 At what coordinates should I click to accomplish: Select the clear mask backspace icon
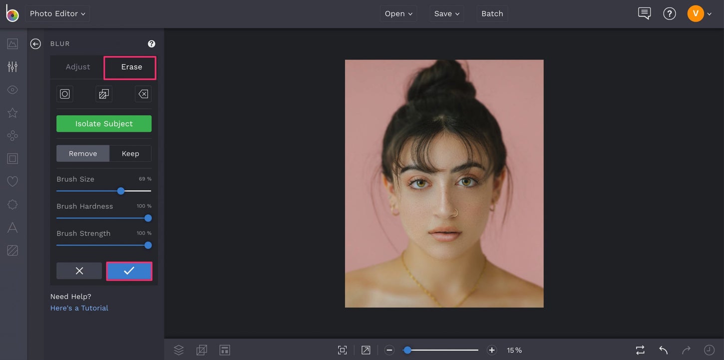pyautogui.click(x=143, y=93)
